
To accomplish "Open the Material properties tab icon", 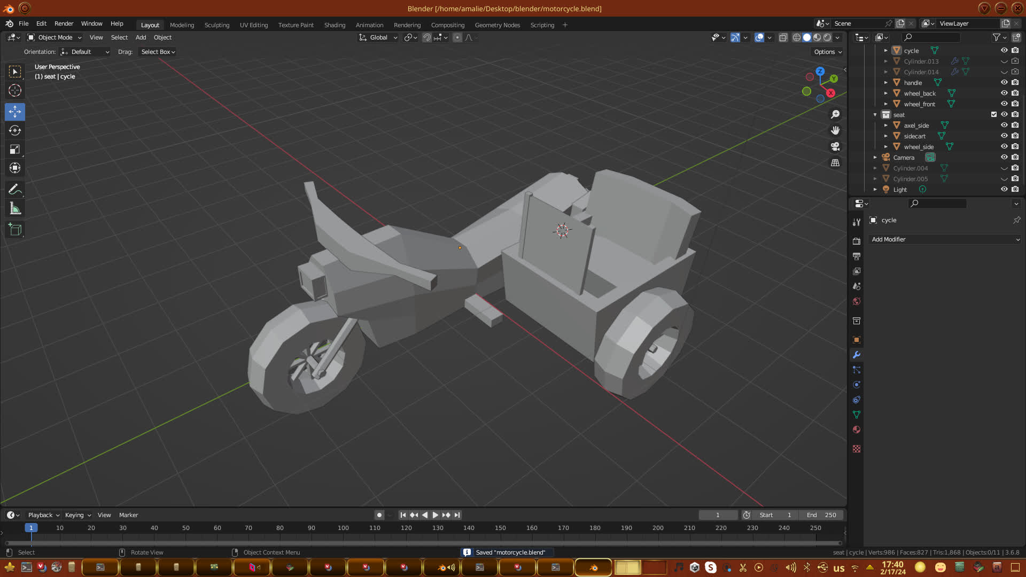I will click(x=857, y=430).
